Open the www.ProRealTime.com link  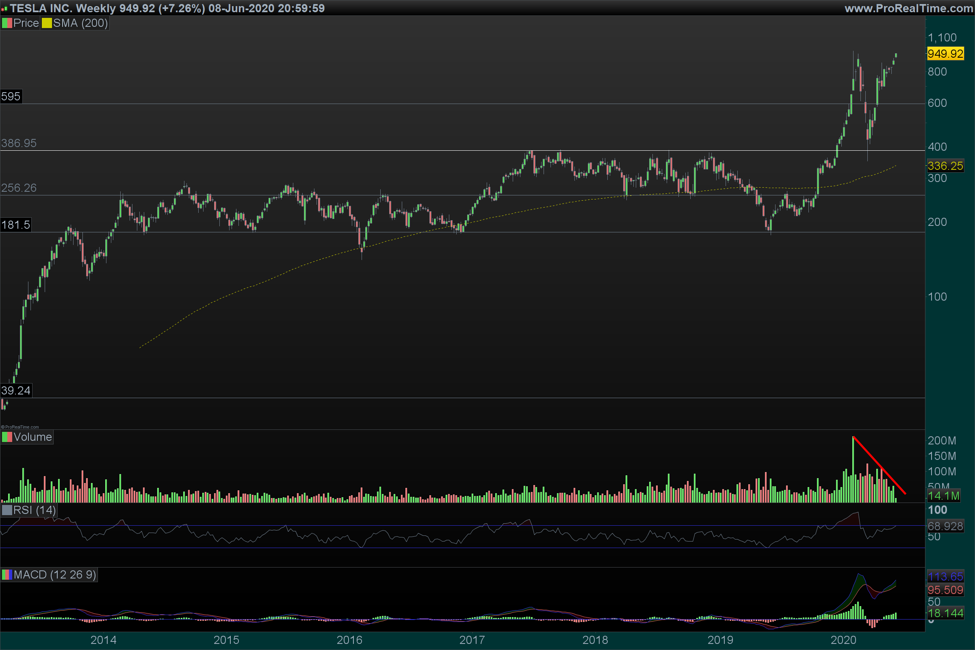[908, 8]
